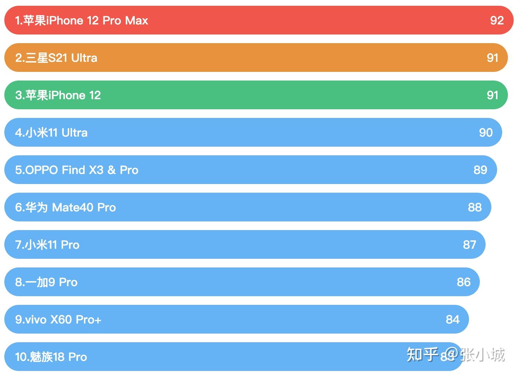The width and height of the screenshot is (518, 376).
Task: Select the 魅族18 Pro bar
Action: (234, 357)
